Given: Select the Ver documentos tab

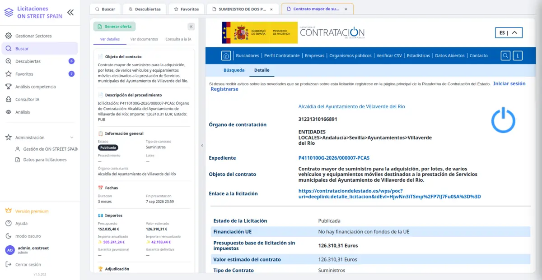Looking at the screenshot, I should point(144,39).
